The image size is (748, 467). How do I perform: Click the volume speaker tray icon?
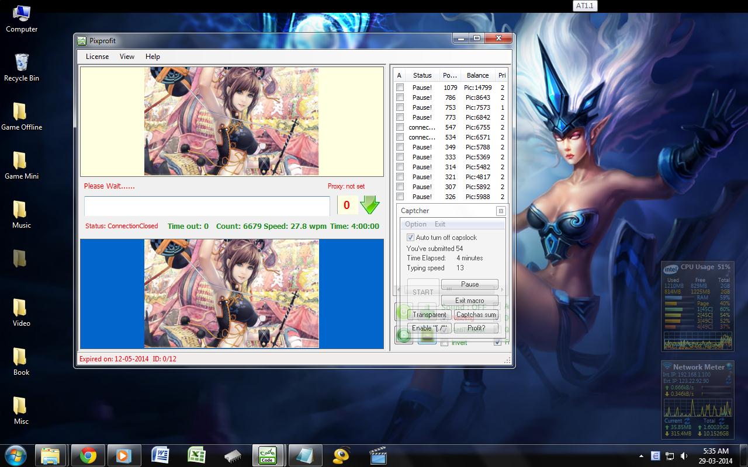point(683,455)
